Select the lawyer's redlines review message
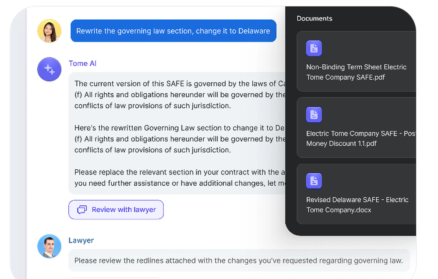 point(239,260)
